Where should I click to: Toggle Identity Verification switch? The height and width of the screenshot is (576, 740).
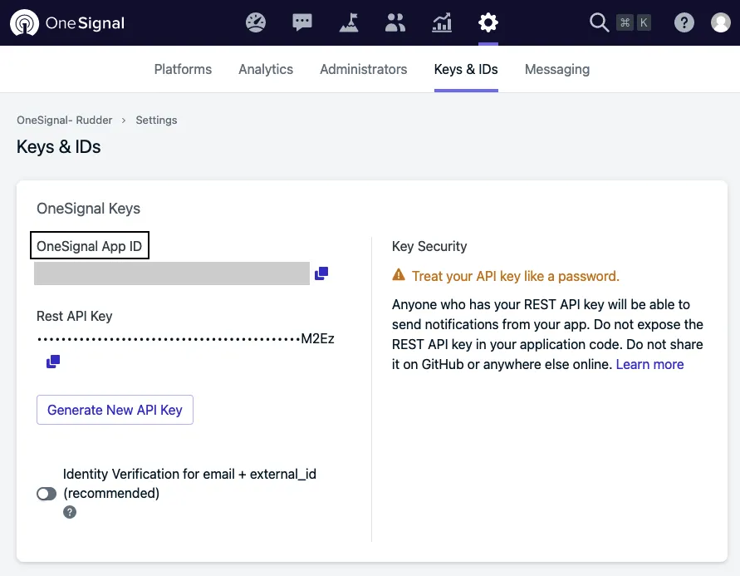[x=47, y=494]
